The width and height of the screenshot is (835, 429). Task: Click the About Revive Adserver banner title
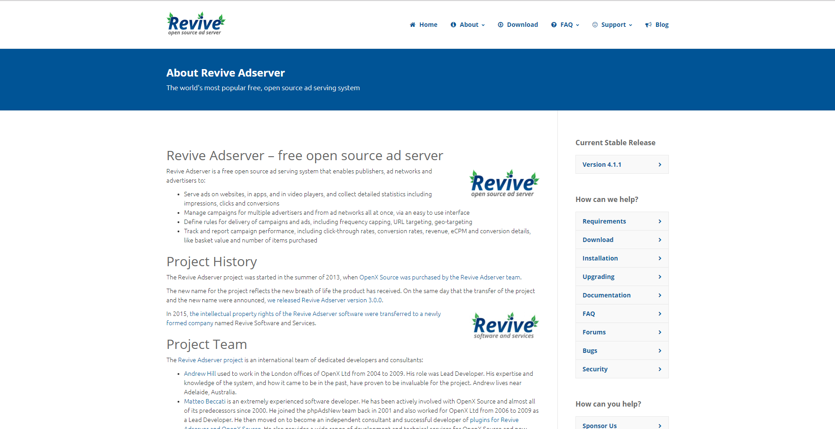click(x=226, y=73)
